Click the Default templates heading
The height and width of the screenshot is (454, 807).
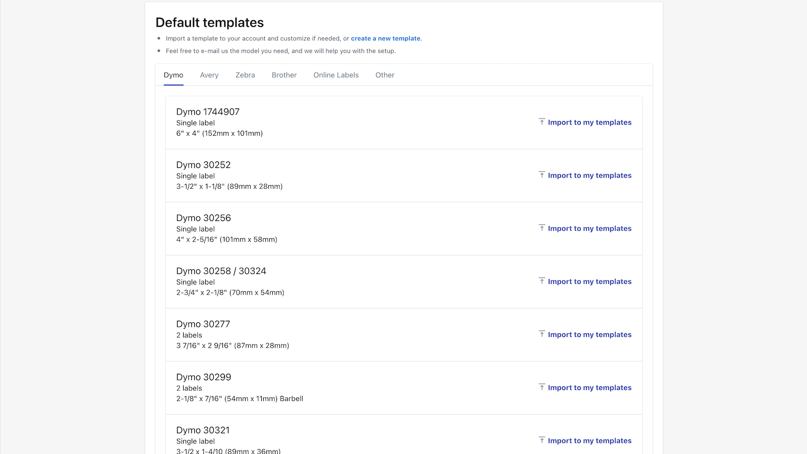click(x=210, y=23)
